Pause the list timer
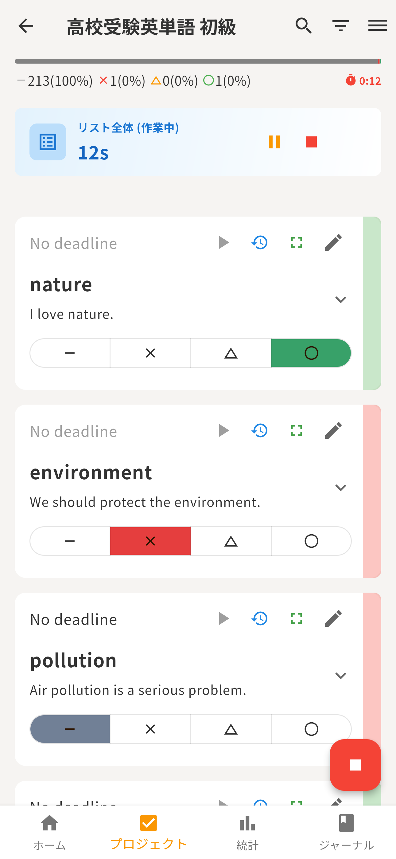The height and width of the screenshot is (859, 396). [274, 142]
